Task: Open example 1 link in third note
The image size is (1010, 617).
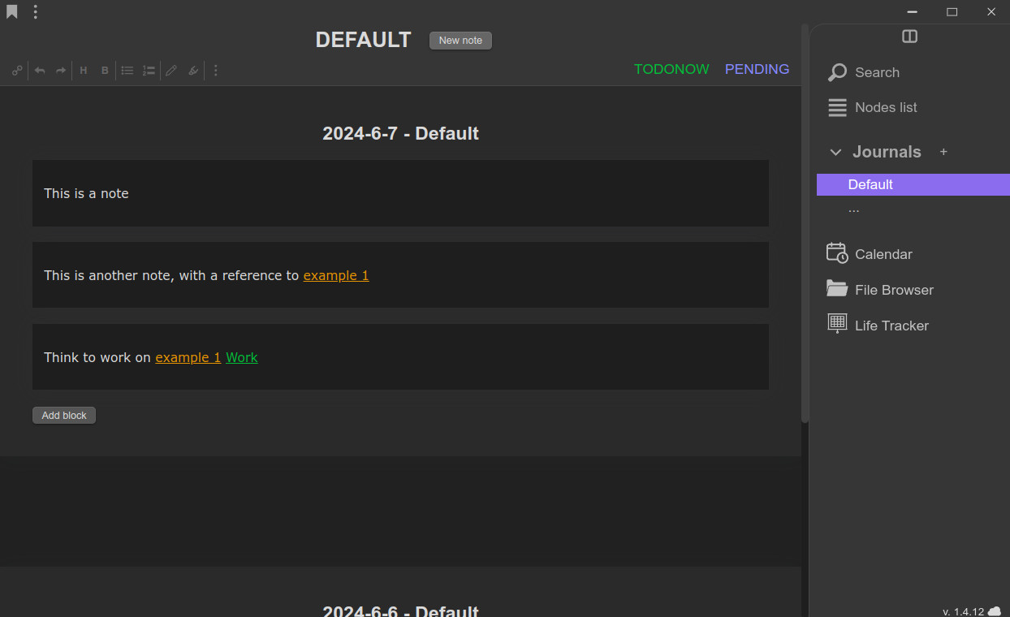Action: [x=188, y=358]
